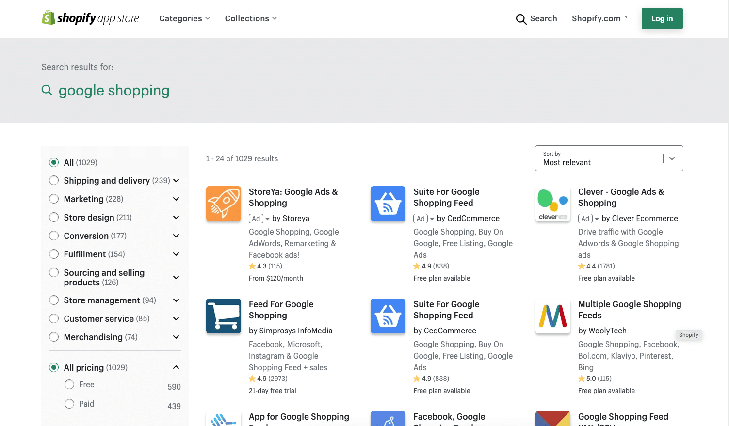Expand the Shipping and delivery chevron
This screenshot has height=426, width=729.
click(176, 180)
